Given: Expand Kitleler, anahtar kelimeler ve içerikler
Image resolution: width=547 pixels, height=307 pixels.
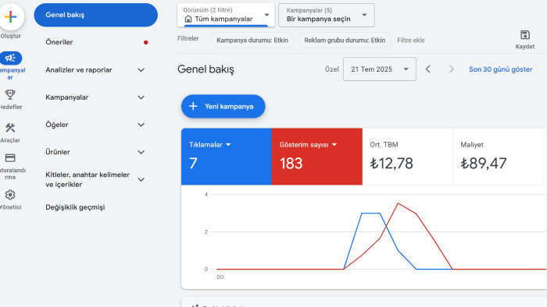Looking at the screenshot, I should [141, 179].
